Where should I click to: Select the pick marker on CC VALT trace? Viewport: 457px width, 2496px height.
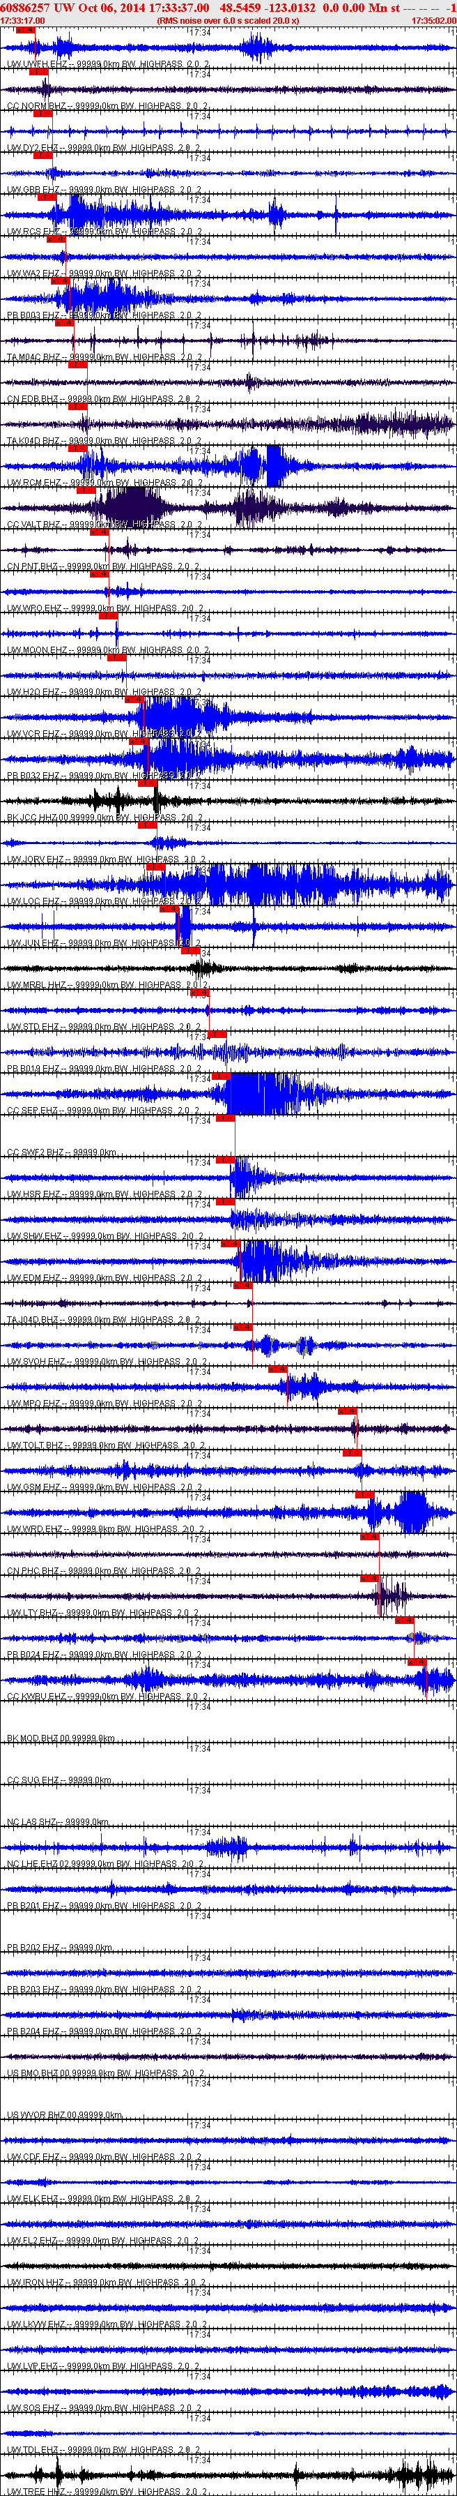(86, 490)
